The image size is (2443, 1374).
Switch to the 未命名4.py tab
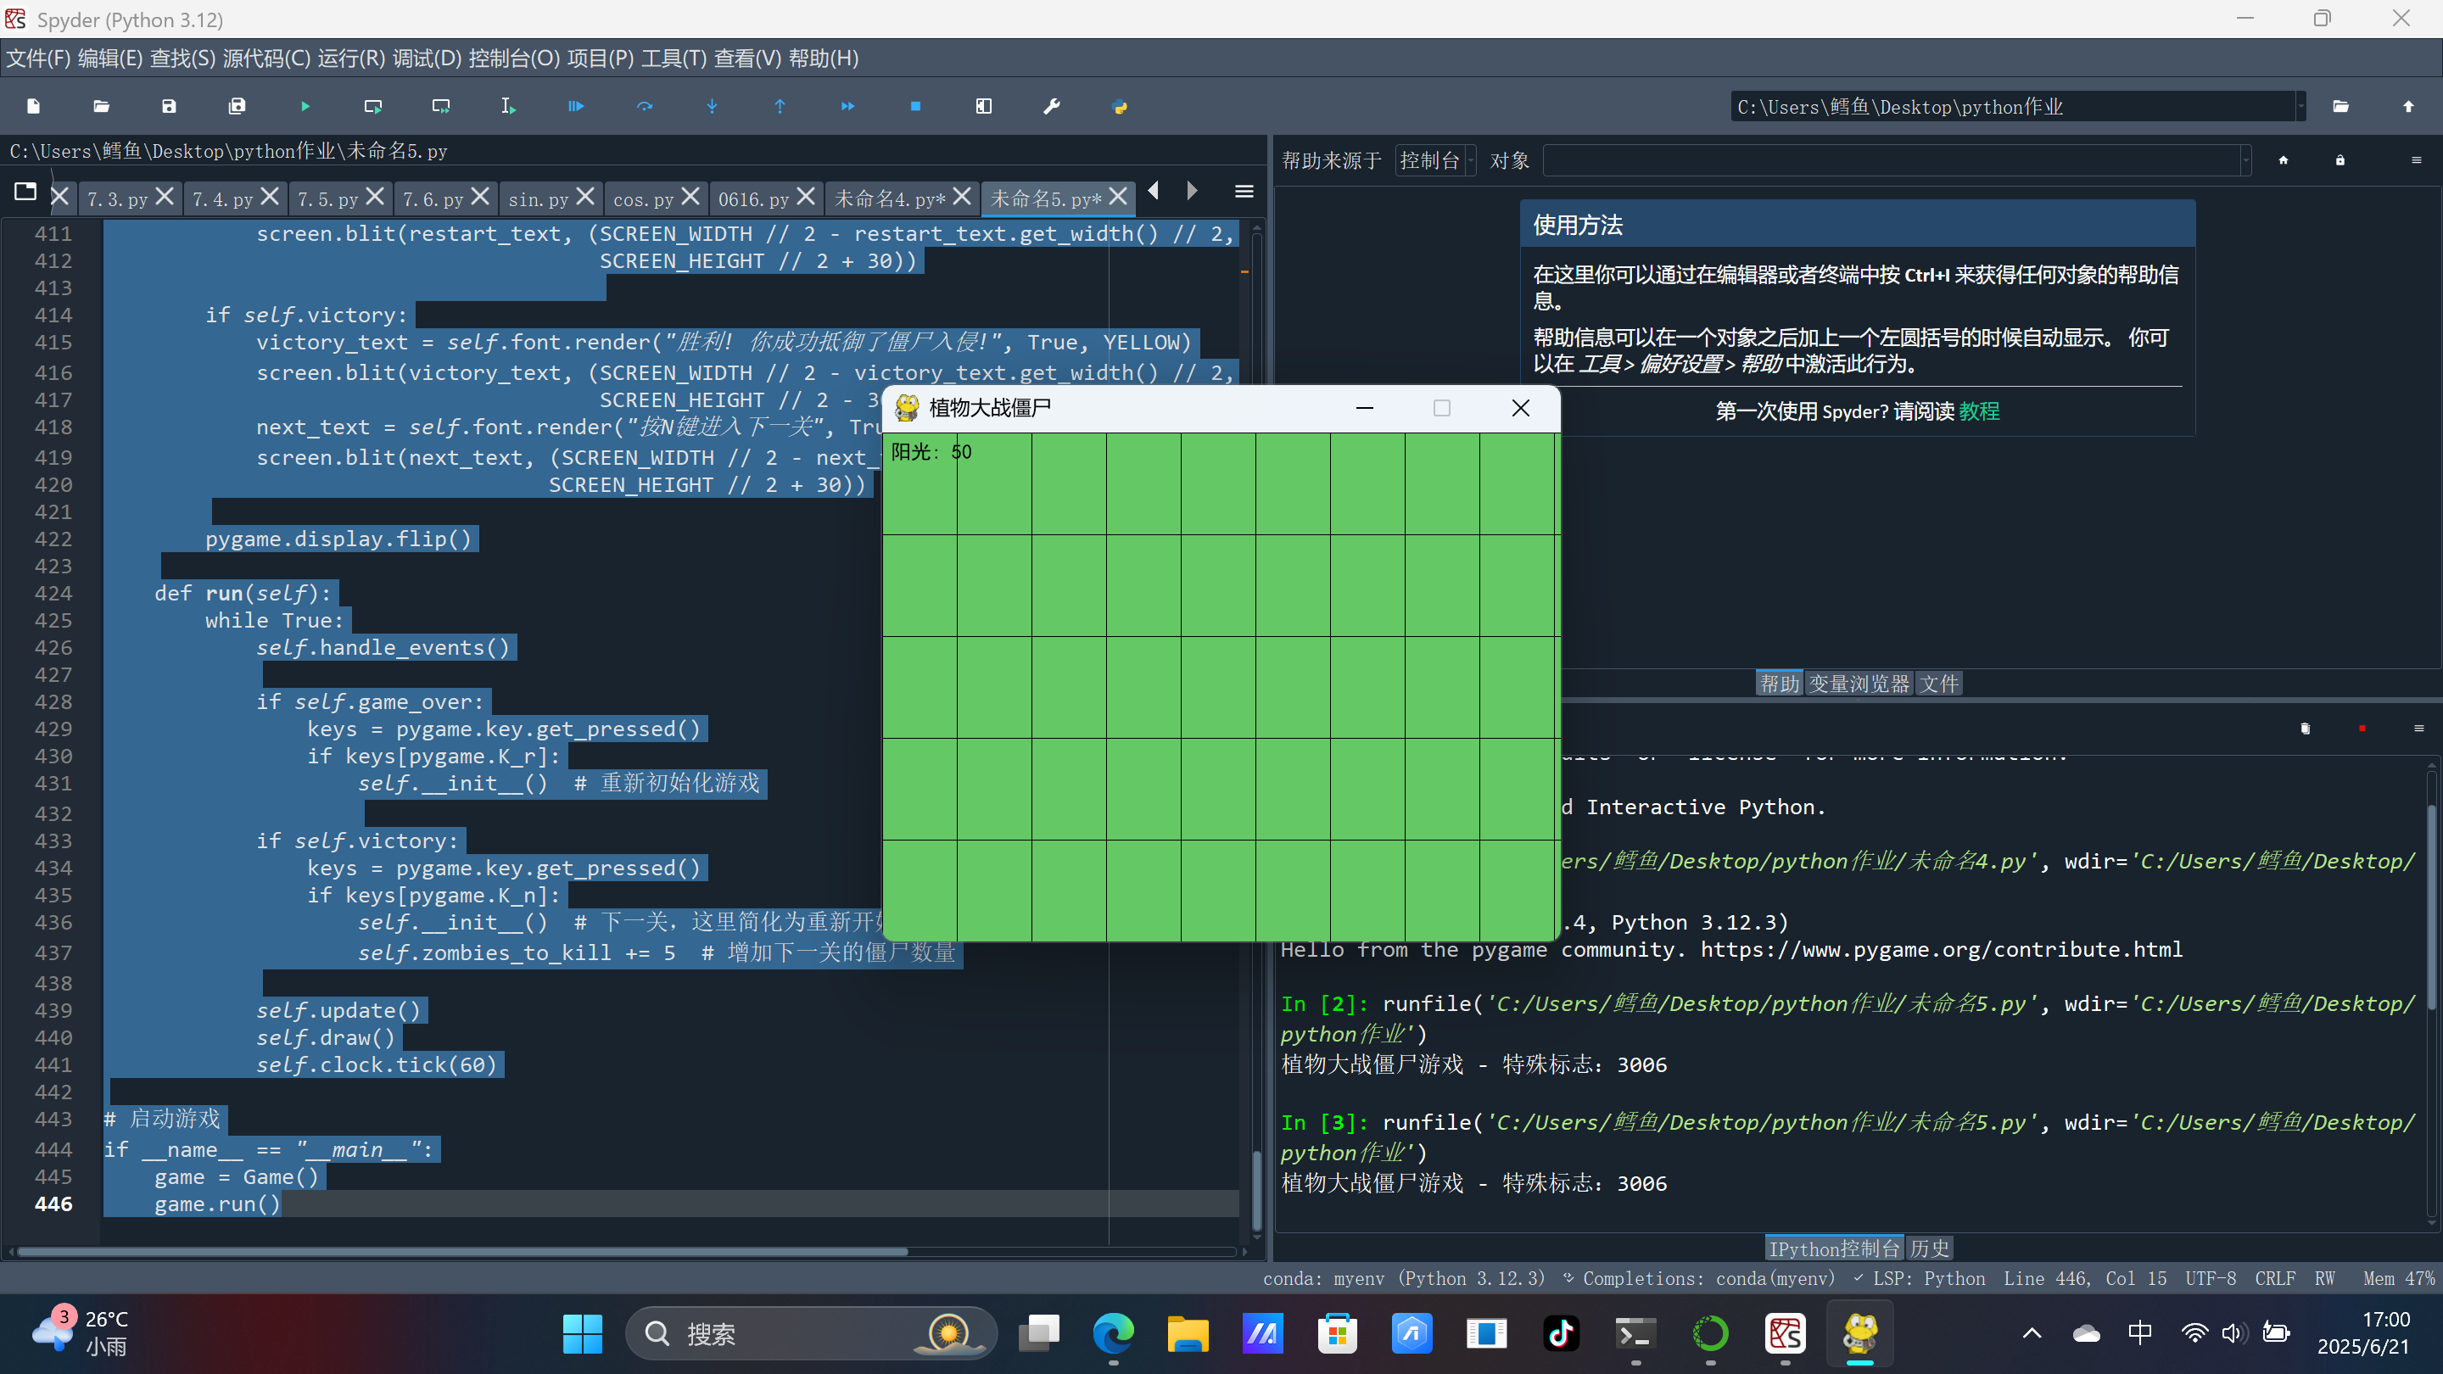[889, 198]
